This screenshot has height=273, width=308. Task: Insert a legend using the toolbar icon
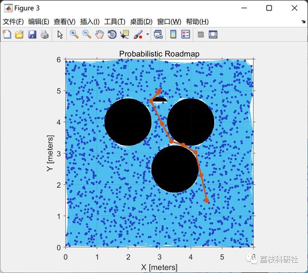[x=186, y=34]
